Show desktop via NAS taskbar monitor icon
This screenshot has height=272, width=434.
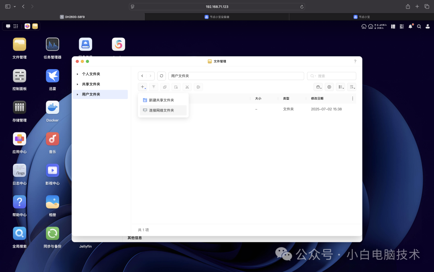(8, 26)
